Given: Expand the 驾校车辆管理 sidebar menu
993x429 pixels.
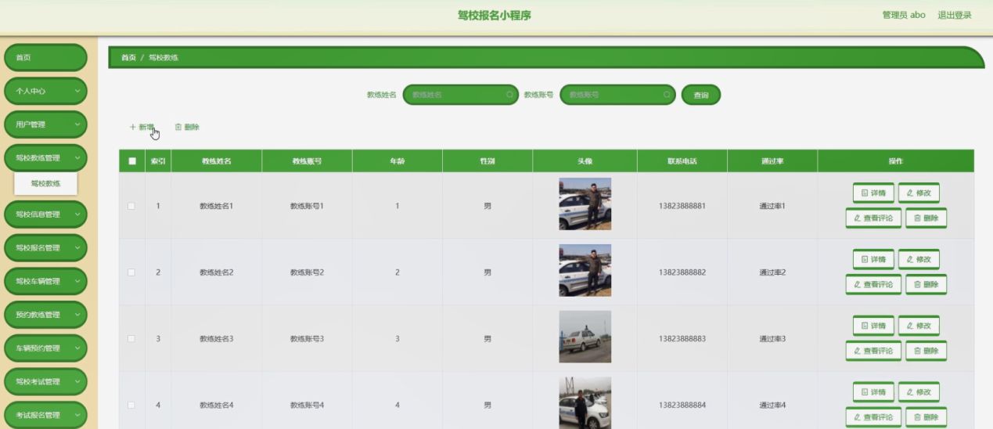Looking at the screenshot, I should pos(45,282).
